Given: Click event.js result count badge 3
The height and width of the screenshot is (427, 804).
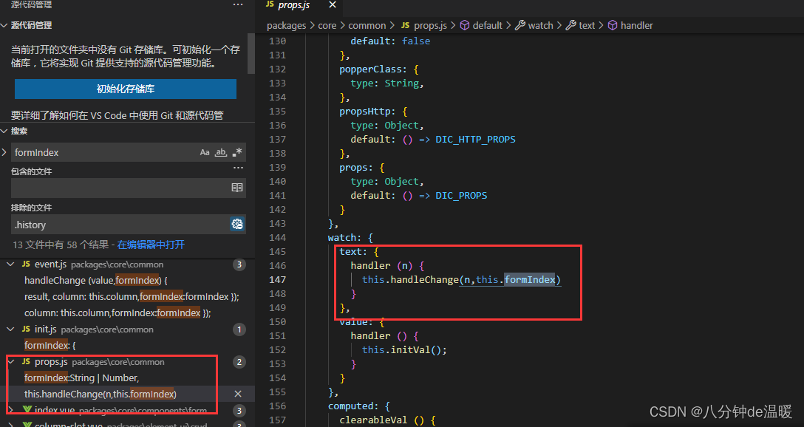Looking at the screenshot, I should 239,264.
